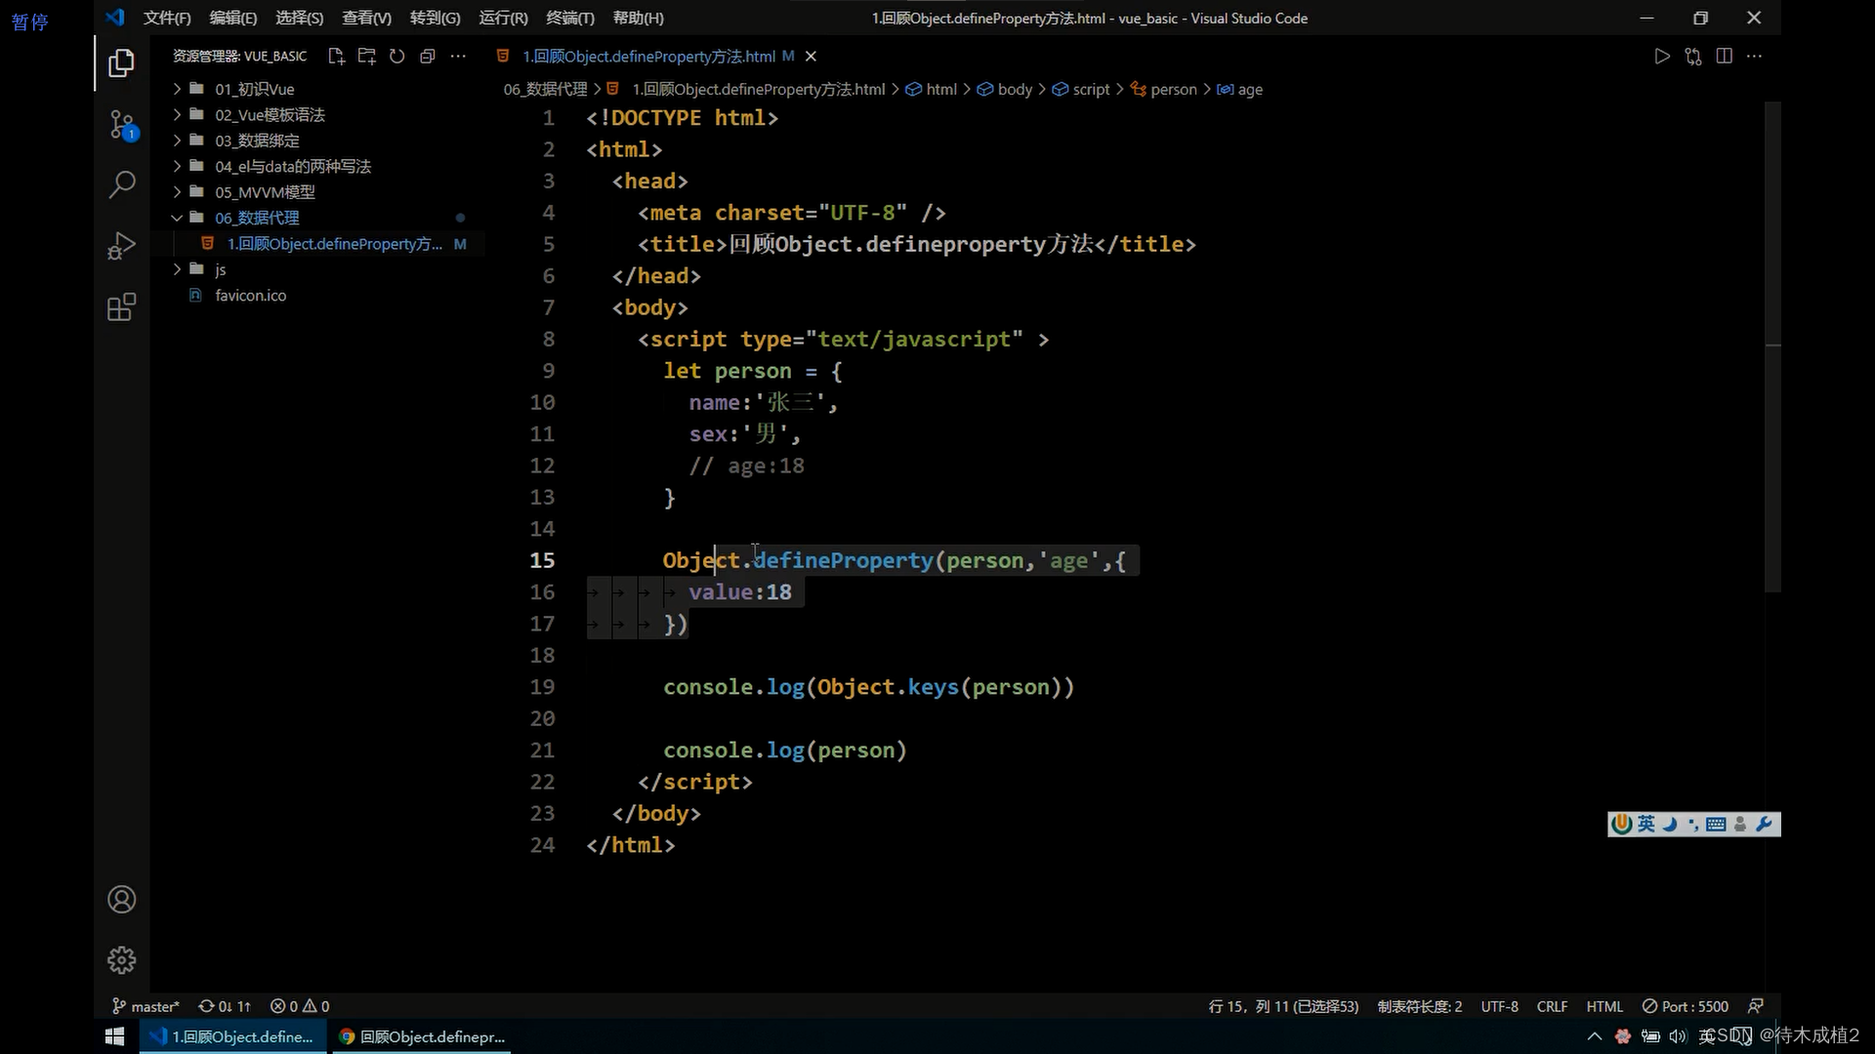Open the volume icon in system tray
Image resolution: width=1875 pixels, height=1054 pixels.
[x=1678, y=1036]
